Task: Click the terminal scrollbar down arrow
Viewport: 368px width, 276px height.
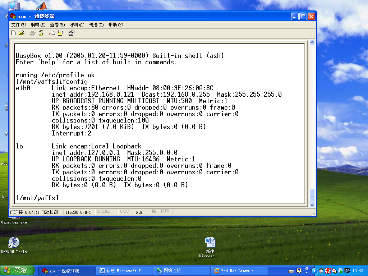Action: pos(312,205)
